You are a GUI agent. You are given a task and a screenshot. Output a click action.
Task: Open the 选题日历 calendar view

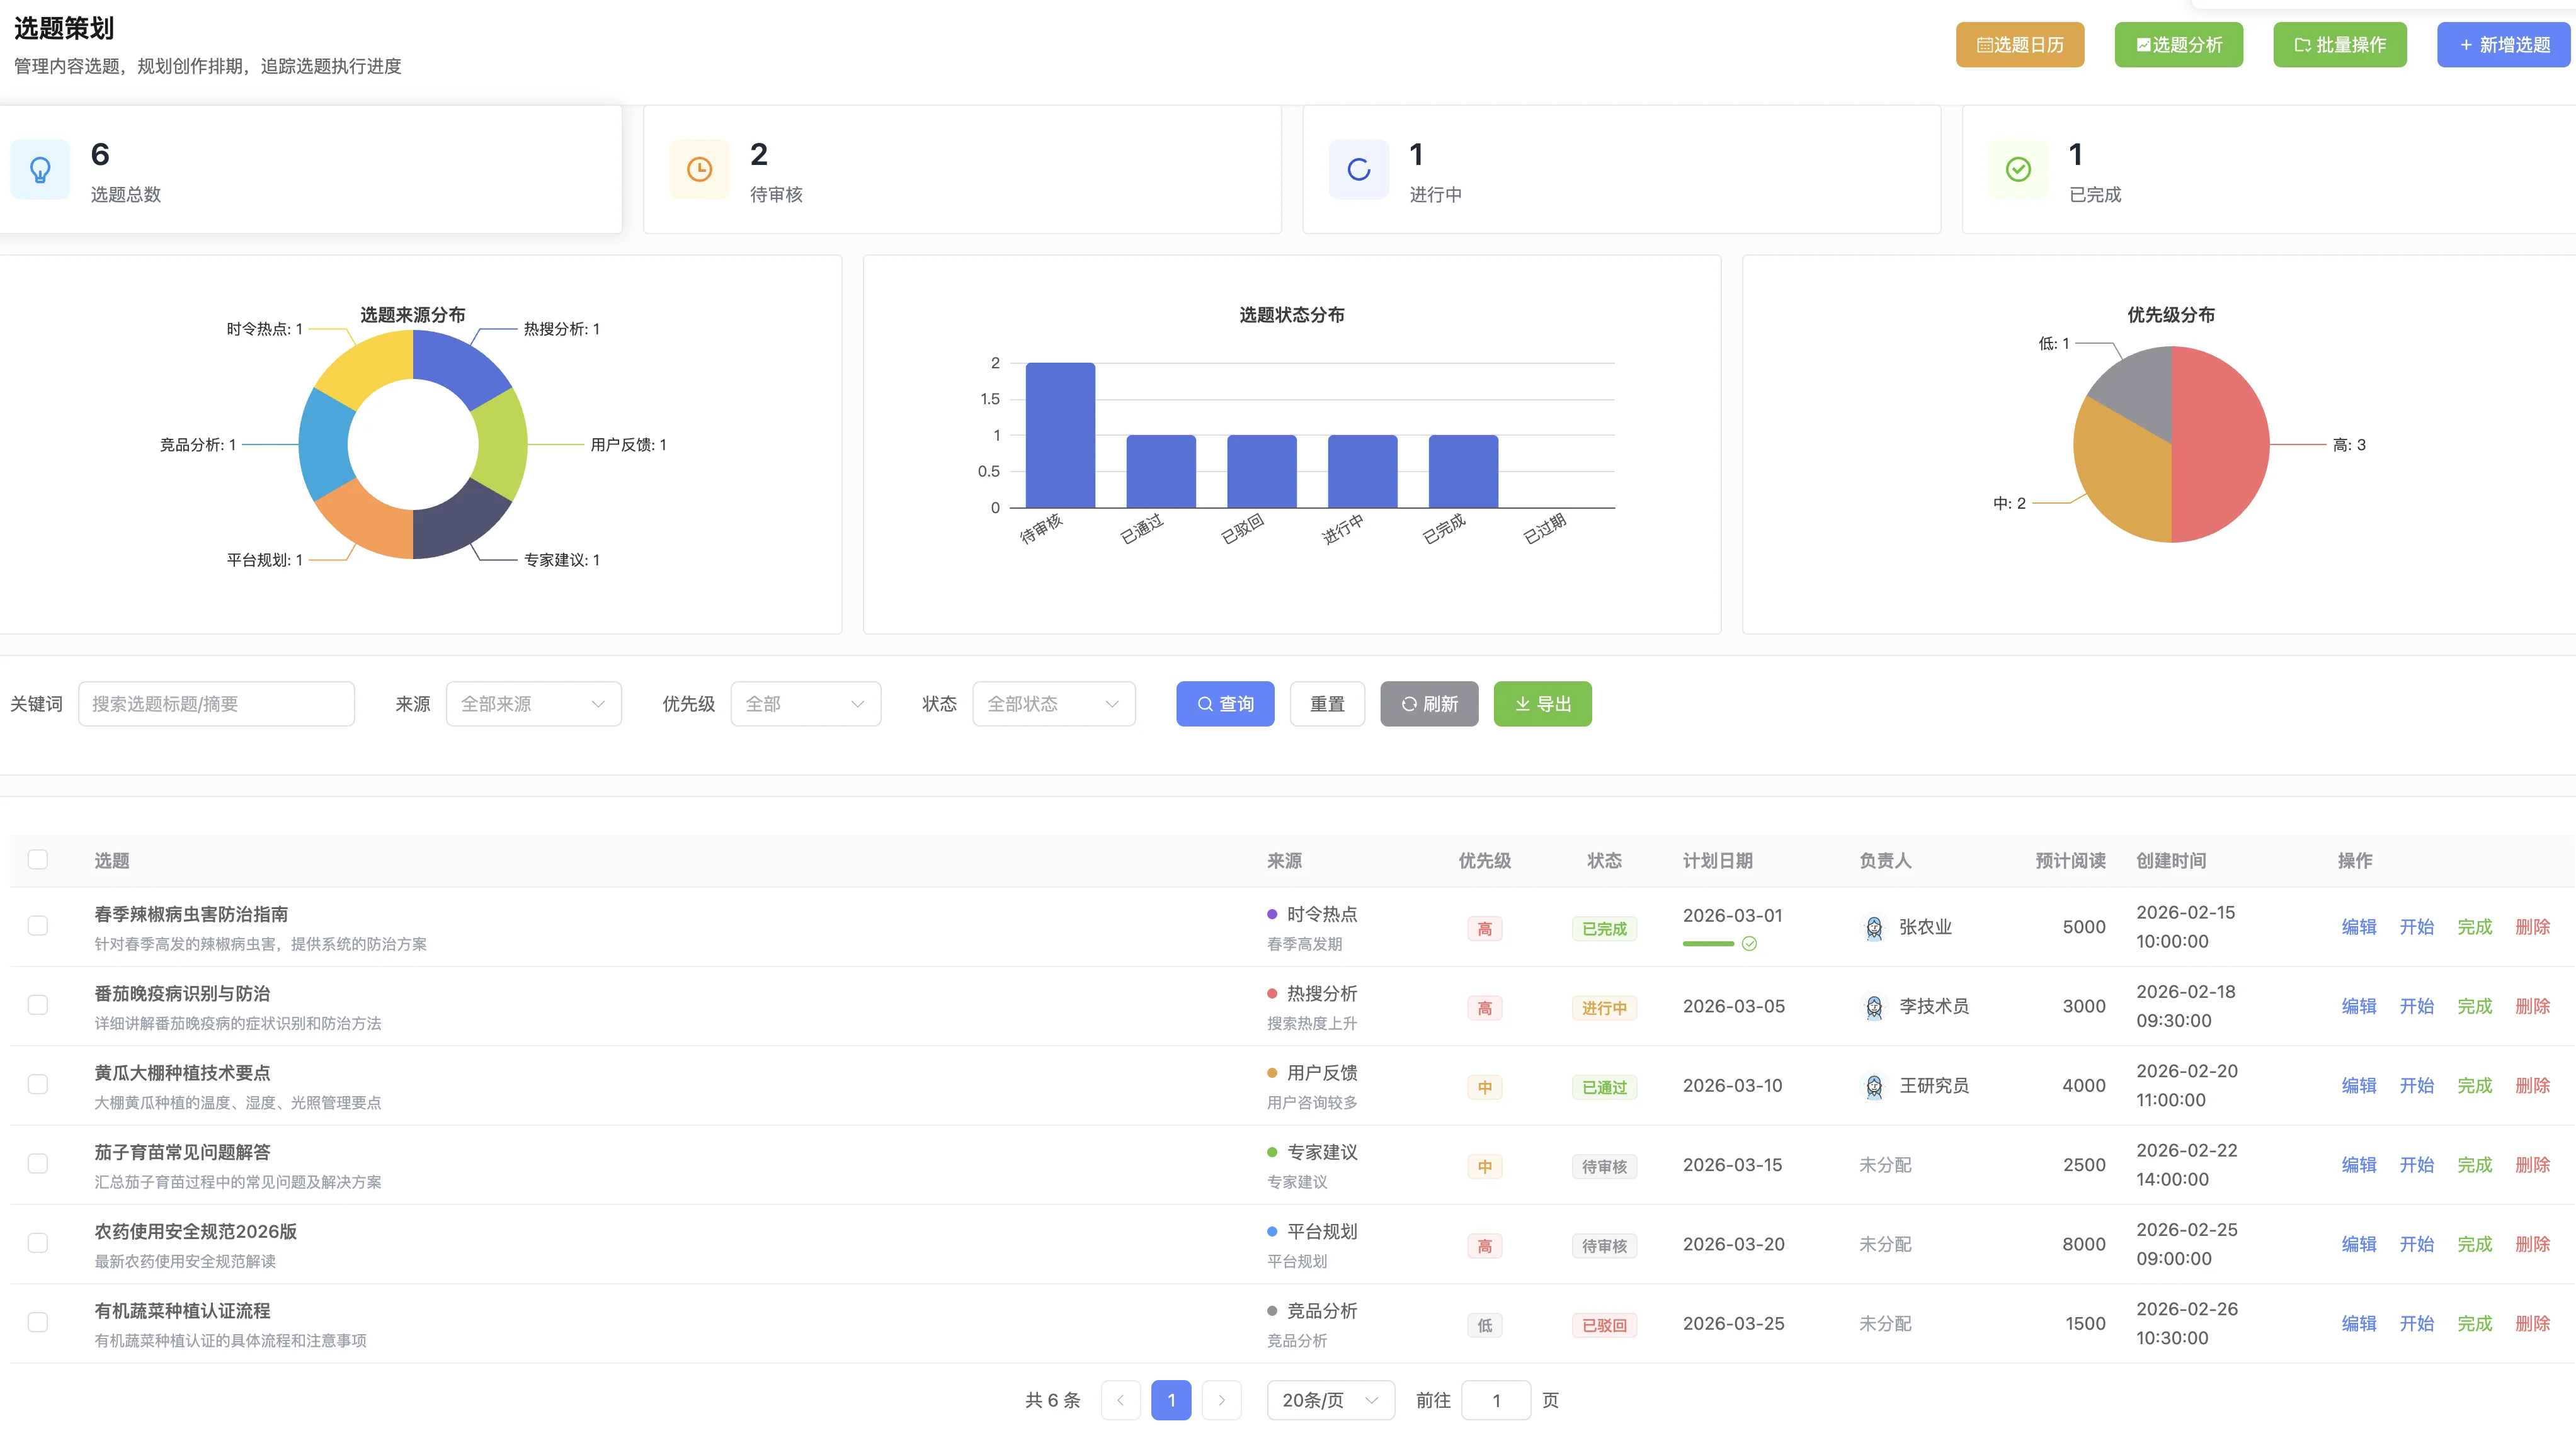pos(2019,44)
